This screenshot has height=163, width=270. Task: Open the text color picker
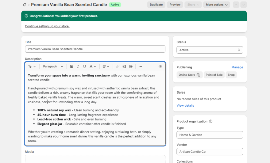tap(92, 66)
